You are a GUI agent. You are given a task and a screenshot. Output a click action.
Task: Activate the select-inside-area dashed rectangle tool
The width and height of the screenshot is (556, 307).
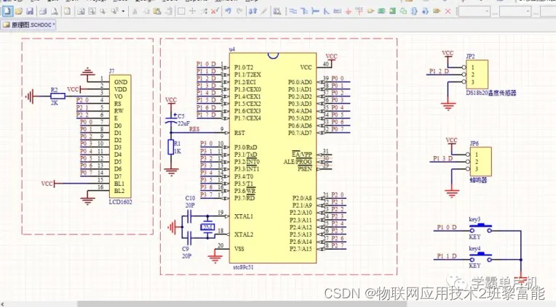tap(180, 12)
